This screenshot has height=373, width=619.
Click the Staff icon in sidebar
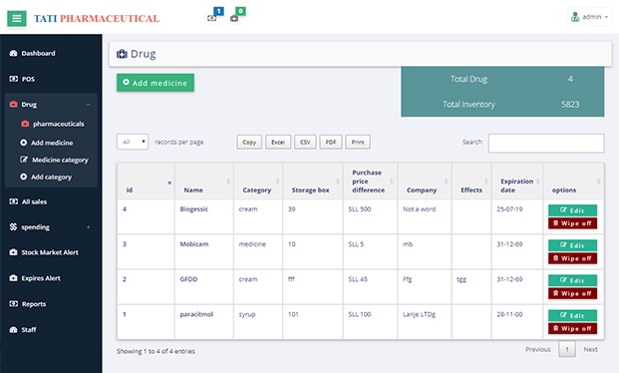coord(13,329)
